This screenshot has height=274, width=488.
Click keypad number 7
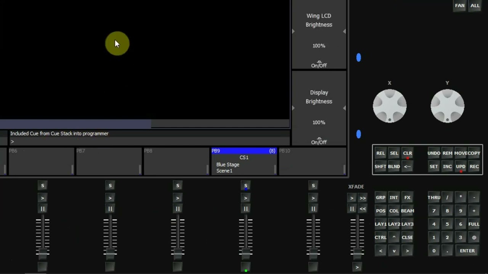coord(434,211)
